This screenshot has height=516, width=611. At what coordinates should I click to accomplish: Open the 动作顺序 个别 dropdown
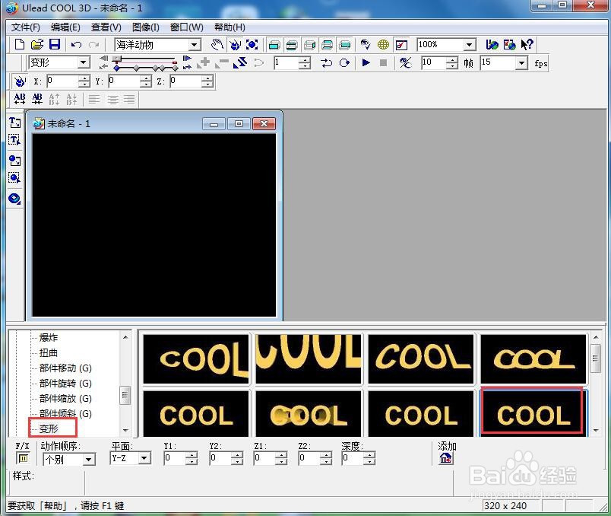click(89, 460)
